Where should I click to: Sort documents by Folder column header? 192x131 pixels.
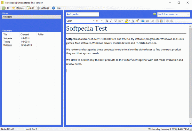45,35
